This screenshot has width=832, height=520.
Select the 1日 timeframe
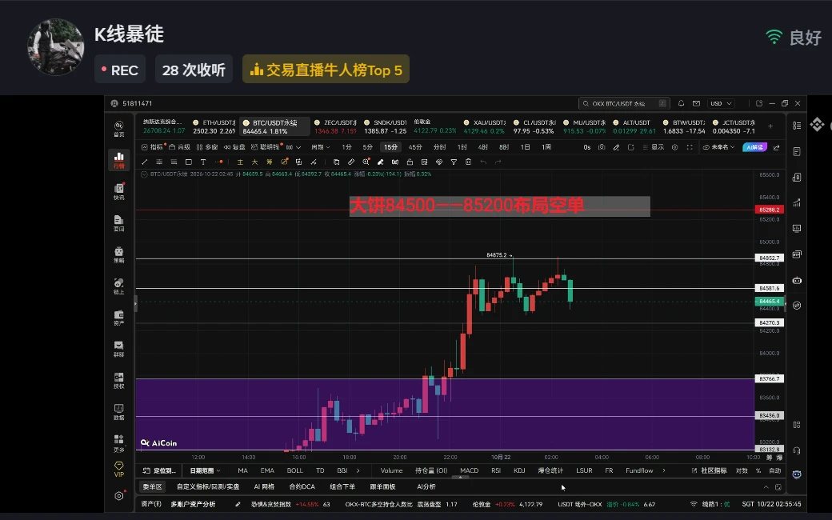(x=525, y=147)
